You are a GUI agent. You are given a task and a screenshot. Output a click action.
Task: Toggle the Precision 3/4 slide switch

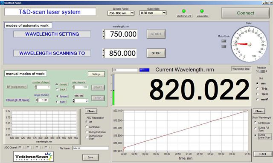pos(261,71)
